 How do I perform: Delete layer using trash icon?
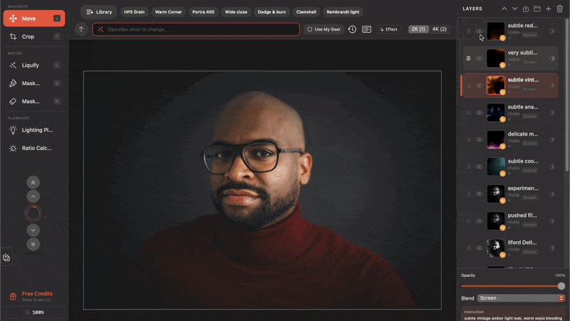point(559,9)
